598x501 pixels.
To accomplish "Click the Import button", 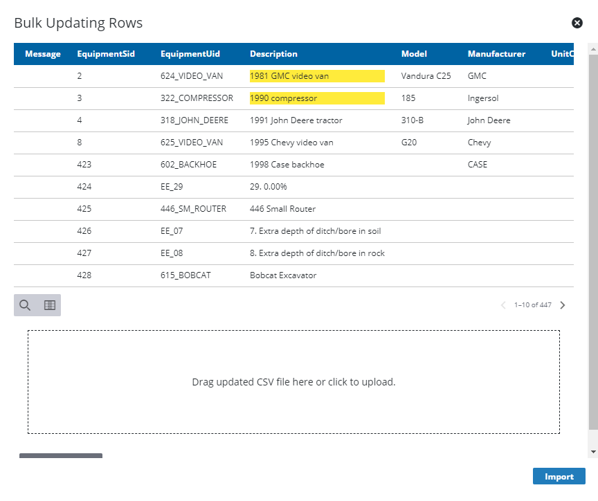I will point(559,476).
